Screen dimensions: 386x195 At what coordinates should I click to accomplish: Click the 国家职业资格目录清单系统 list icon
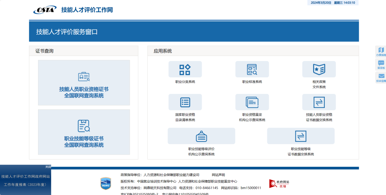[x=185, y=102]
